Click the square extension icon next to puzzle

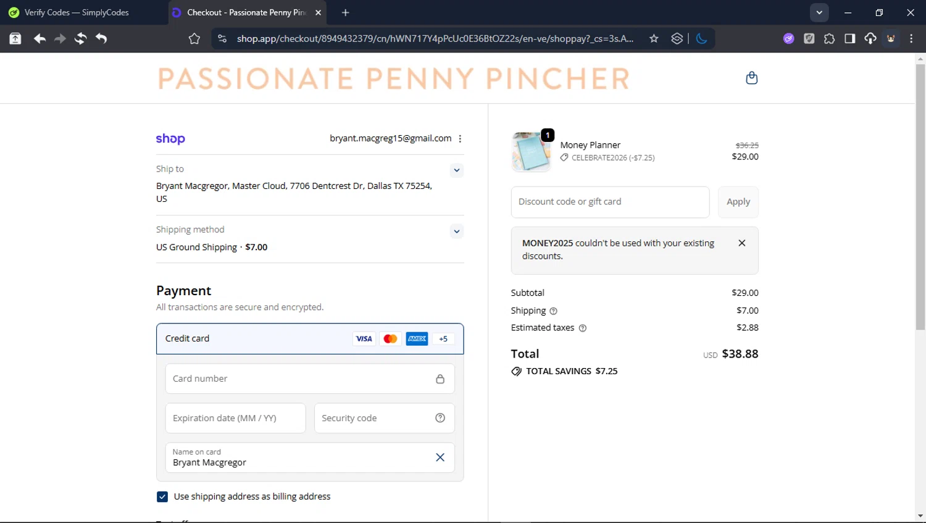coord(809,39)
